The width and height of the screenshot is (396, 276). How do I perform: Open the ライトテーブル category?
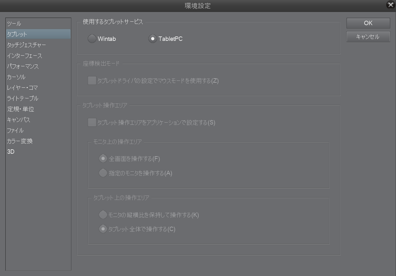(x=38, y=98)
